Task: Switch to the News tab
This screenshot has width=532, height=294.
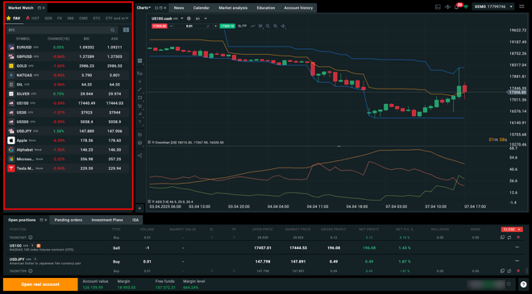Action: (179, 8)
